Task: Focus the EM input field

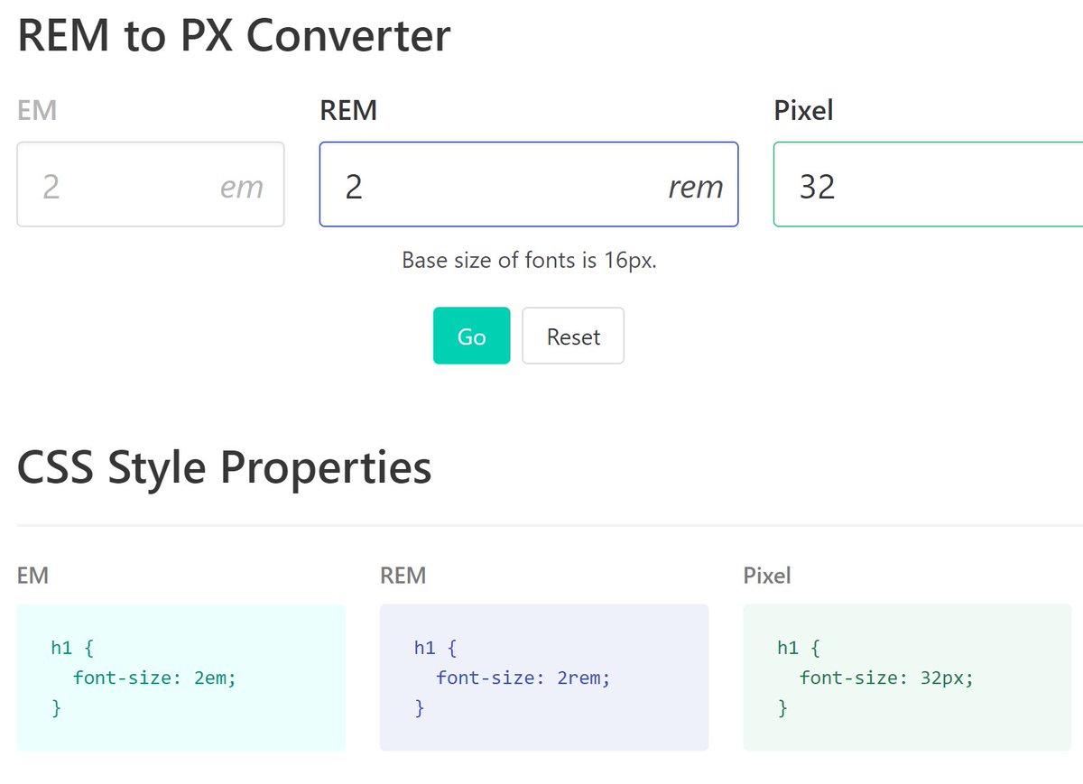Action: (151, 184)
